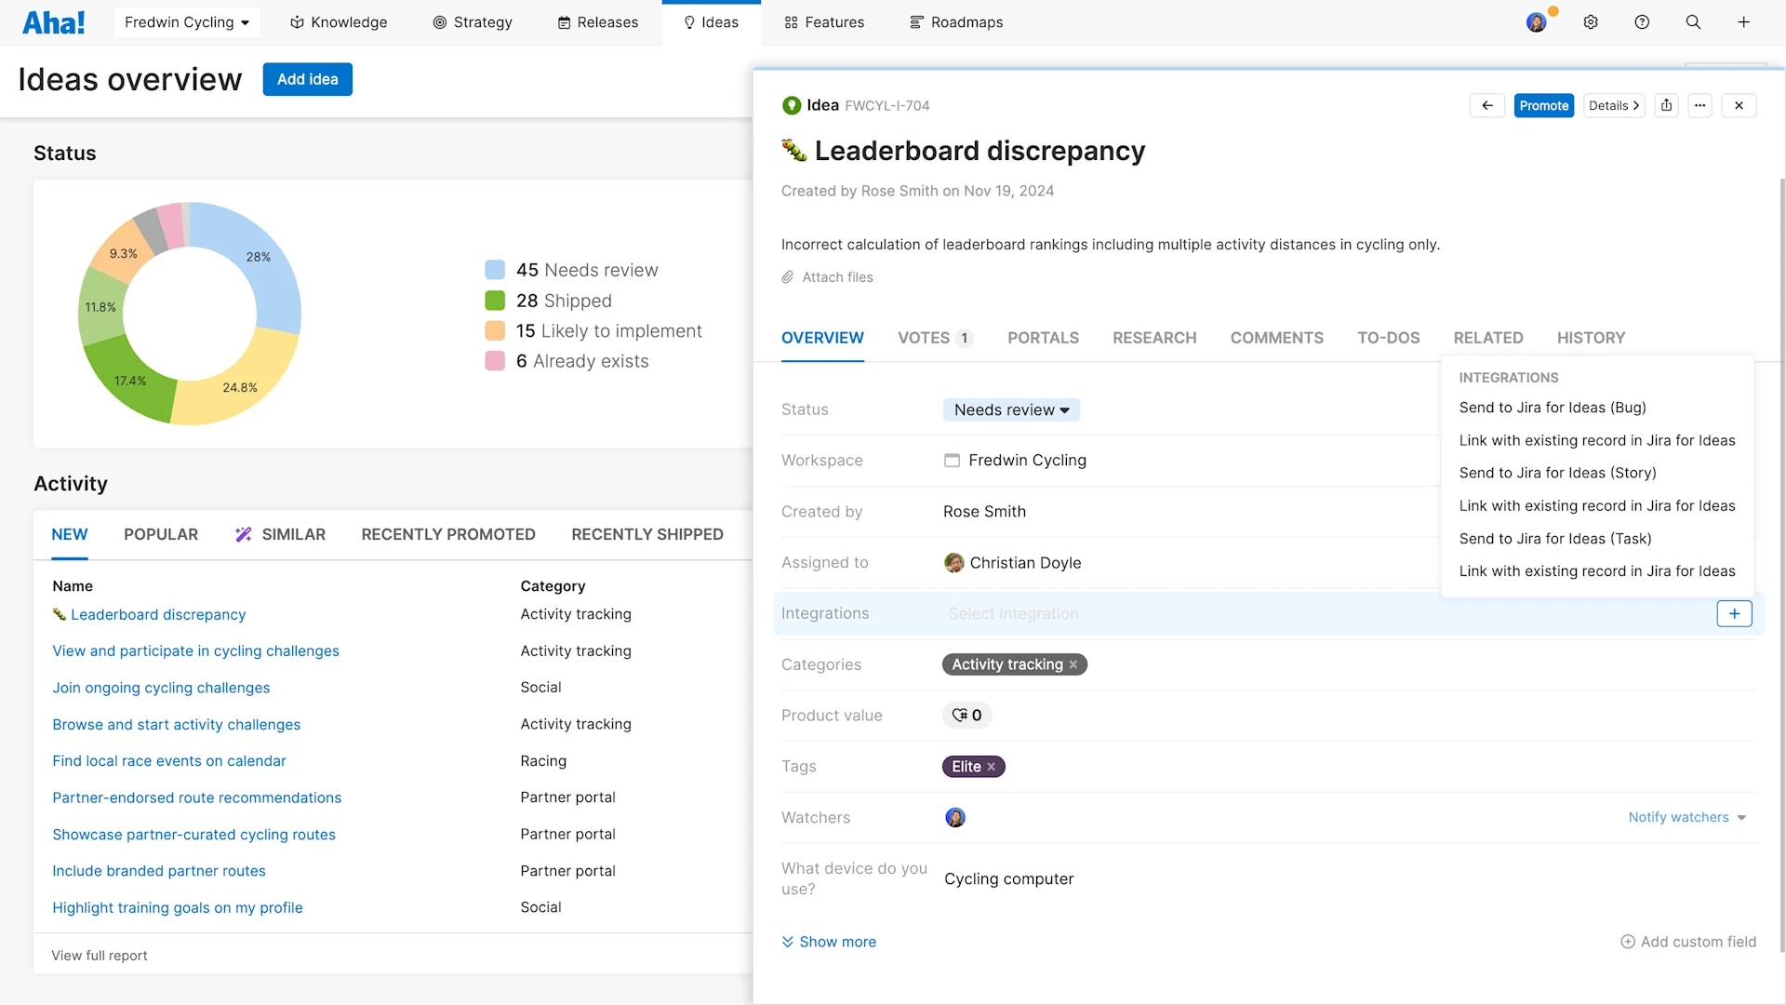This screenshot has height=1005, width=1786.
Task: Click the plus icon in top navigation
Action: point(1743,22)
